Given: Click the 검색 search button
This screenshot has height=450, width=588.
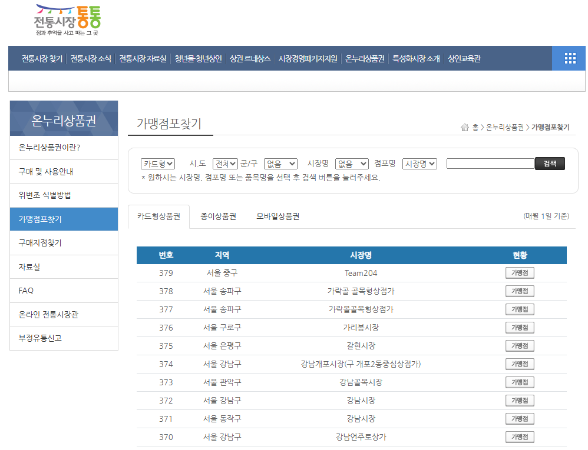Looking at the screenshot, I should pos(549,164).
